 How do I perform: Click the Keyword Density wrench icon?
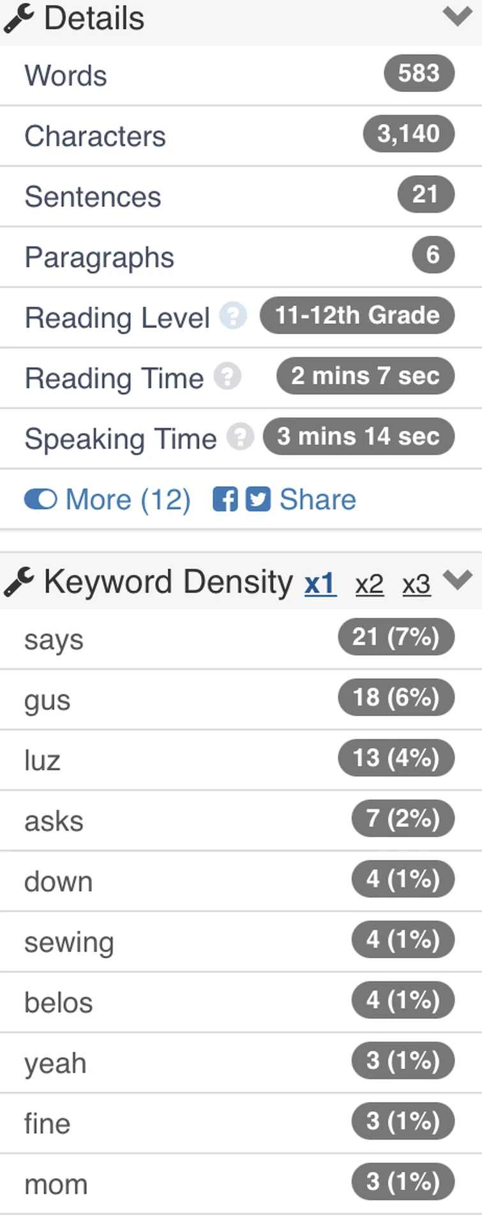click(x=18, y=582)
